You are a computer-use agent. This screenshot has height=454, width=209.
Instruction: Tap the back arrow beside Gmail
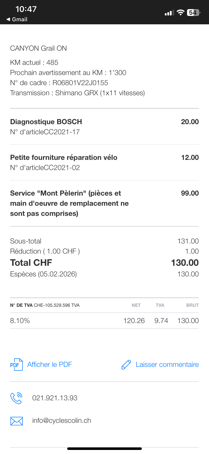[x=8, y=19]
